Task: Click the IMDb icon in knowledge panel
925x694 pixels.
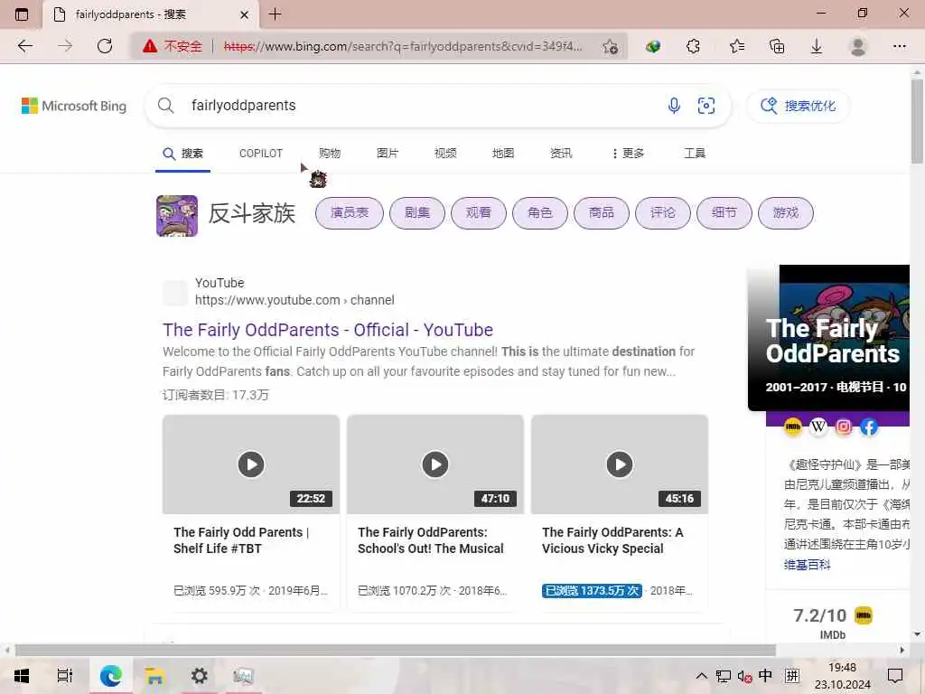Action: pyautogui.click(x=793, y=427)
